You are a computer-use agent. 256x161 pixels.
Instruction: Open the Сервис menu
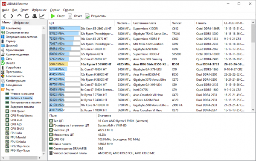[55, 10]
